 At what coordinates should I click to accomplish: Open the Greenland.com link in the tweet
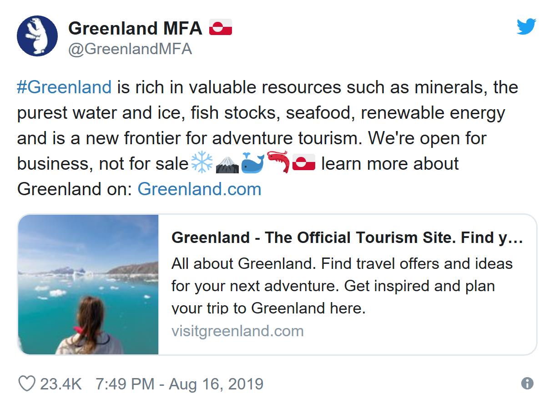199,189
